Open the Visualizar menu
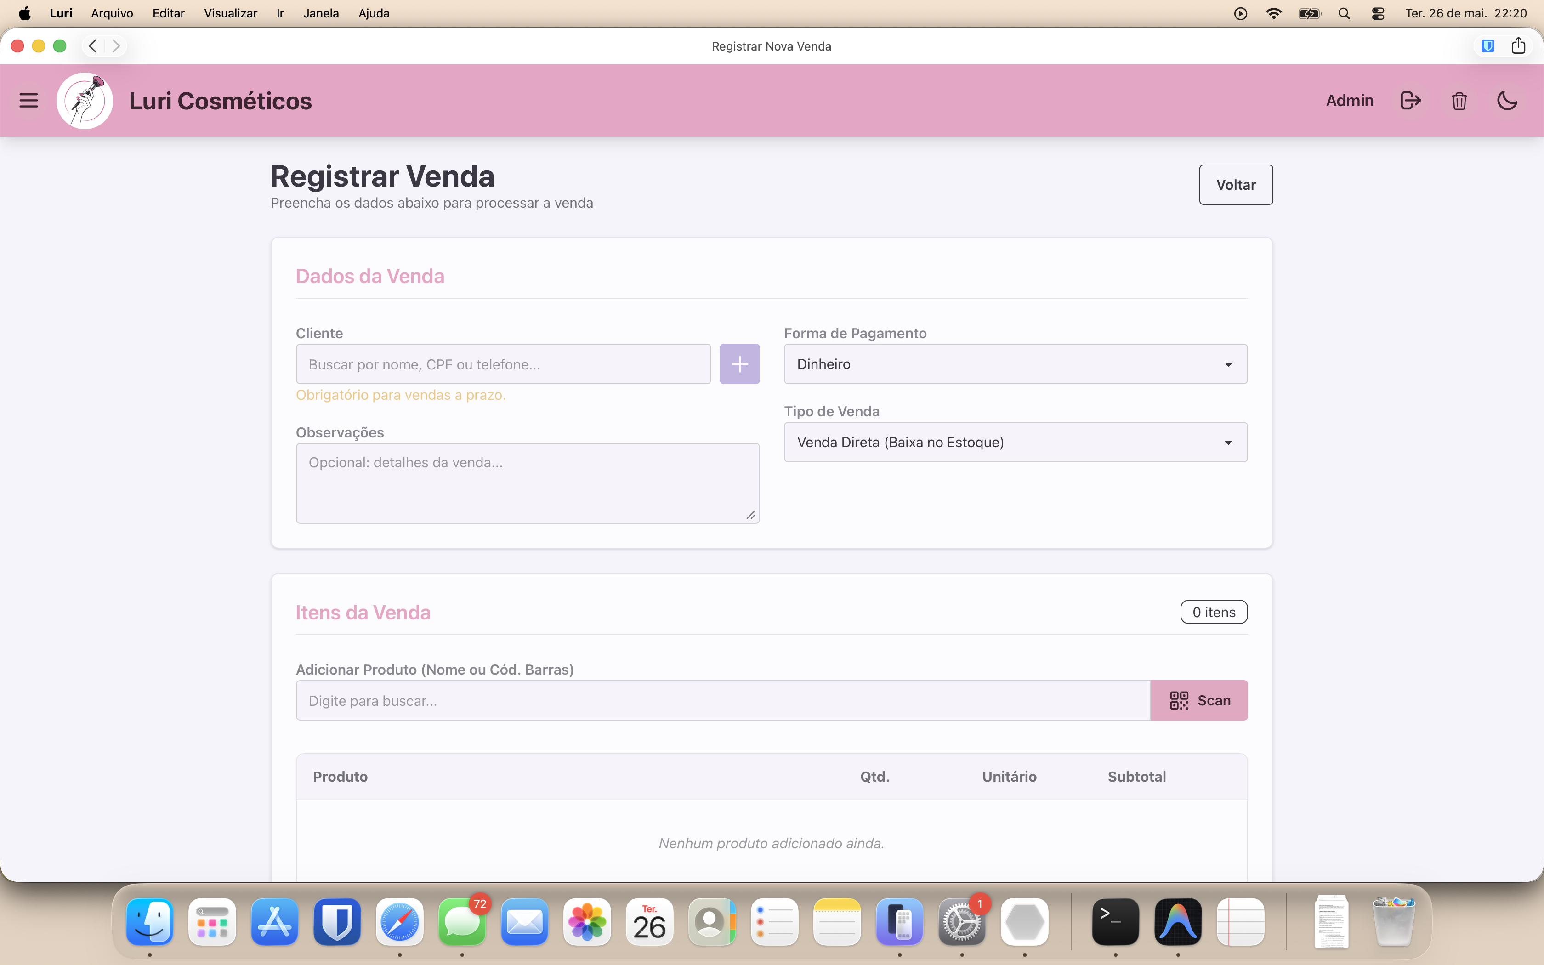Image resolution: width=1544 pixels, height=965 pixels. tap(230, 13)
